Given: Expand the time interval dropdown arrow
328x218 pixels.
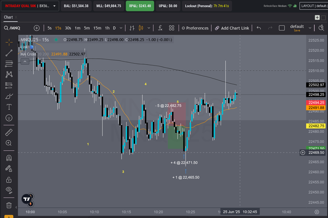Looking at the screenshot, I should (121, 28).
